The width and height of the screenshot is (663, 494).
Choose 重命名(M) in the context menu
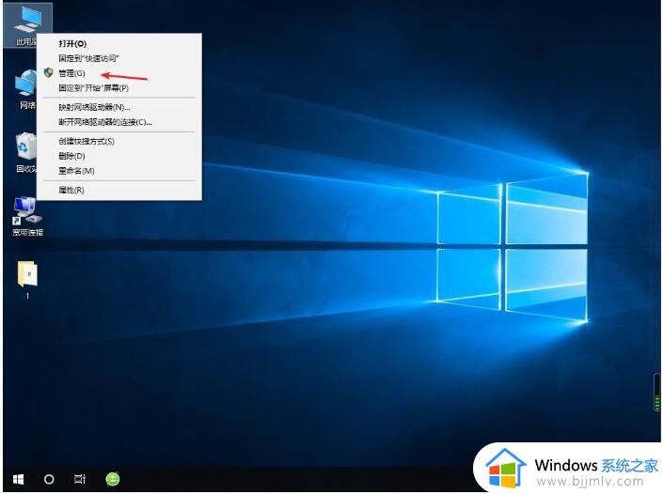[118, 171]
